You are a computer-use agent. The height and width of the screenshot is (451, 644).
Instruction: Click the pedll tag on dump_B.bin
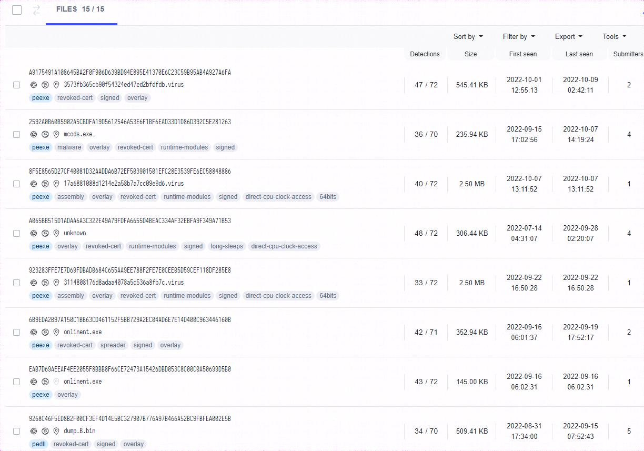[39, 444]
